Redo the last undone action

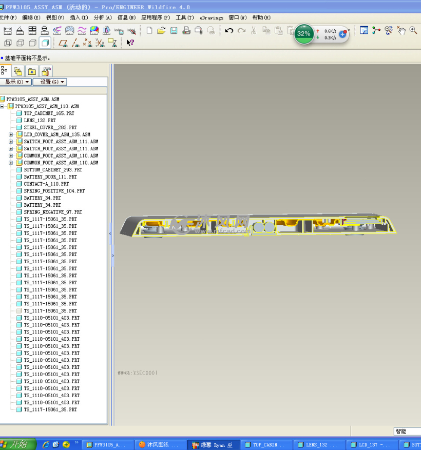(x=241, y=30)
